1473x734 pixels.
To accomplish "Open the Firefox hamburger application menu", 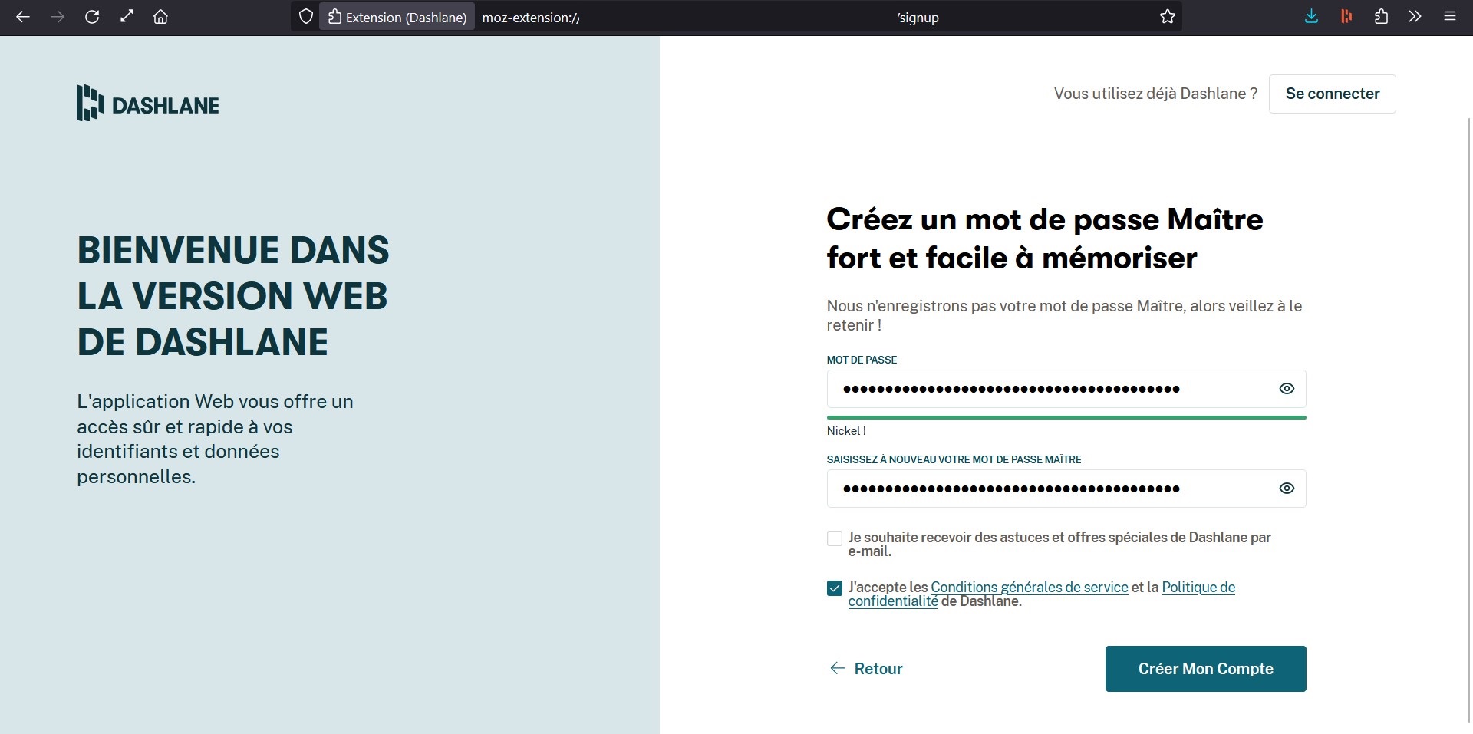I will pos(1449,17).
